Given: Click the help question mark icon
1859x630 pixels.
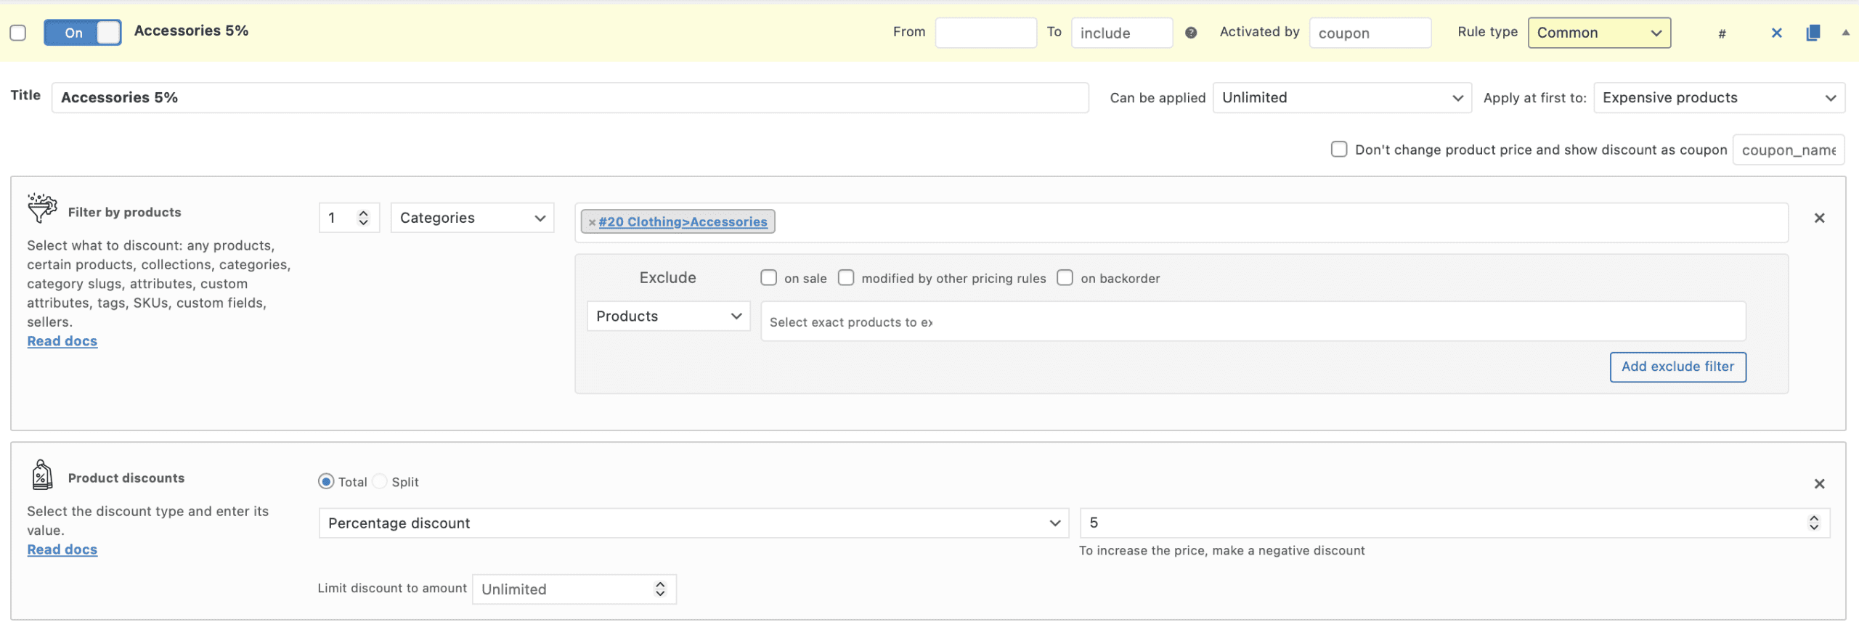Looking at the screenshot, I should (1191, 33).
